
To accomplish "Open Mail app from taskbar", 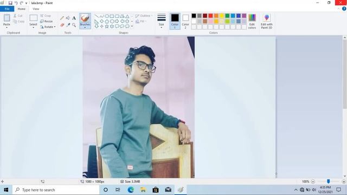I will point(168,190).
